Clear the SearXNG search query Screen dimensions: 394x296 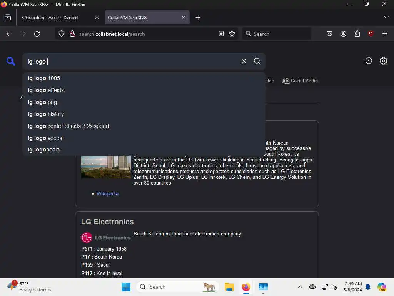click(x=244, y=61)
